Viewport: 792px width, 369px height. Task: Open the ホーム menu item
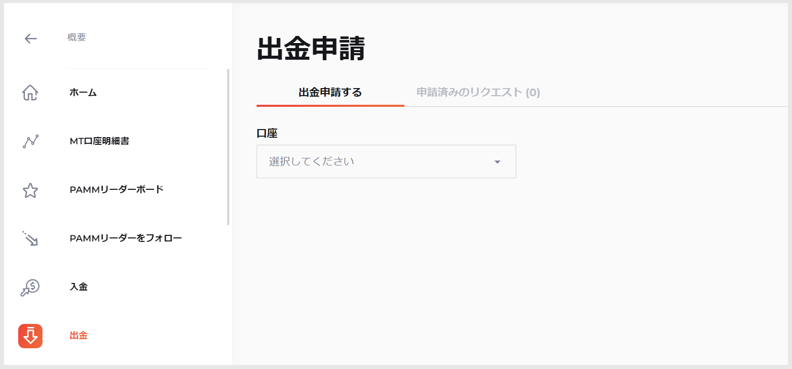click(x=83, y=93)
